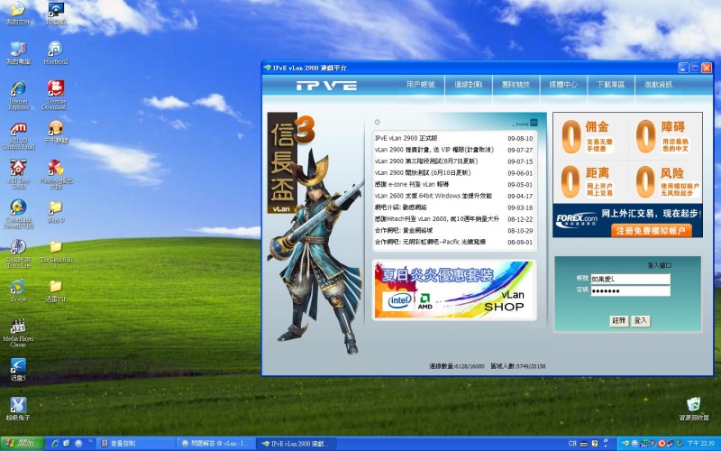Viewport: 721px width, 451px height.
Task: Click the 區域人數 status text
Action: pos(517,366)
